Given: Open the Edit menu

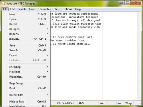Looking at the screenshot, I should (13, 9).
